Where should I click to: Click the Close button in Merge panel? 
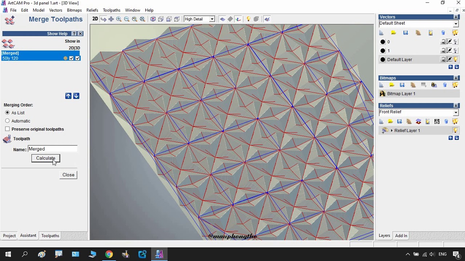point(68,175)
